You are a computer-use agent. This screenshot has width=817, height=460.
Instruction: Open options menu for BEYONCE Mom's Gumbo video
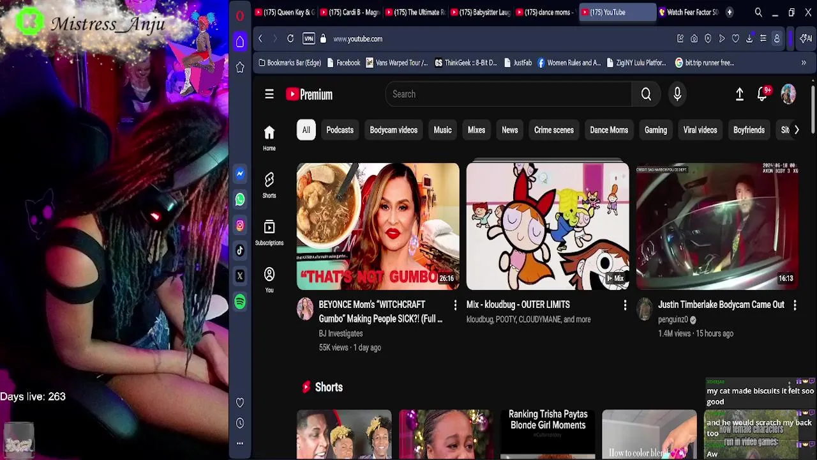[x=455, y=305]
